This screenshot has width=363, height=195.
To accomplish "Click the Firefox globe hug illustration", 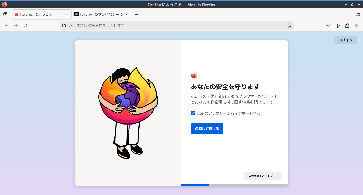I will pyautogui.click(x=128, y=113).
